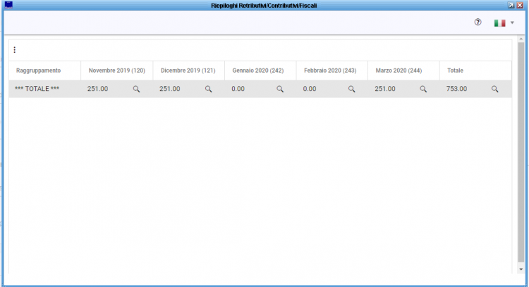The height and width of the screenshot is (287, 529).
Task: Open magnifier for the 753.00 Totale value
Action: click(x=494, y=89)
